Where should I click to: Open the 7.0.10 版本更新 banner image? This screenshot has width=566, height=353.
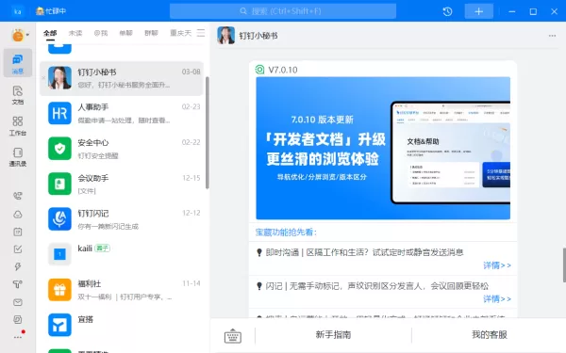(x=383, y=148)
